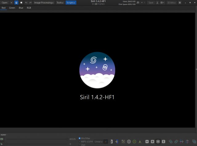Adjust the upper cut-off slider at 65535
This screenshot has width=197, height=146.
tap(37, 139)
